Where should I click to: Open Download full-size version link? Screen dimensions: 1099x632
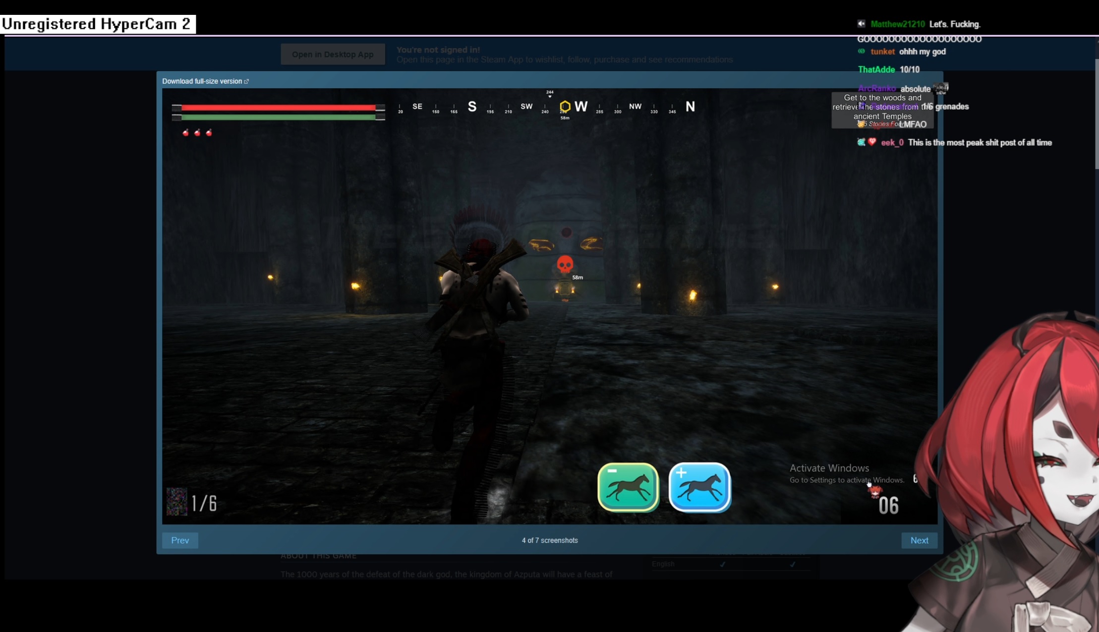tap(202, 81)
